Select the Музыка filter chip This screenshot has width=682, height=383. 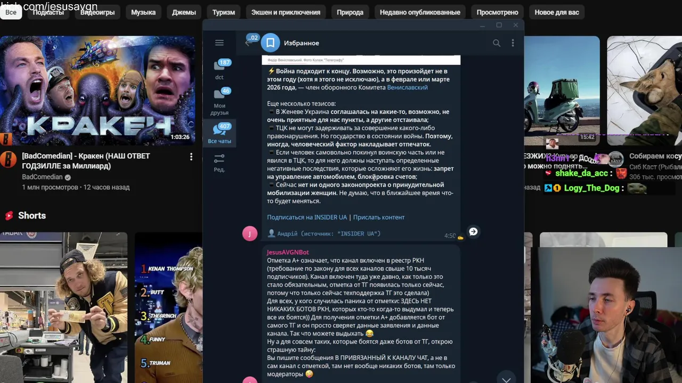[x=143, y=12]
